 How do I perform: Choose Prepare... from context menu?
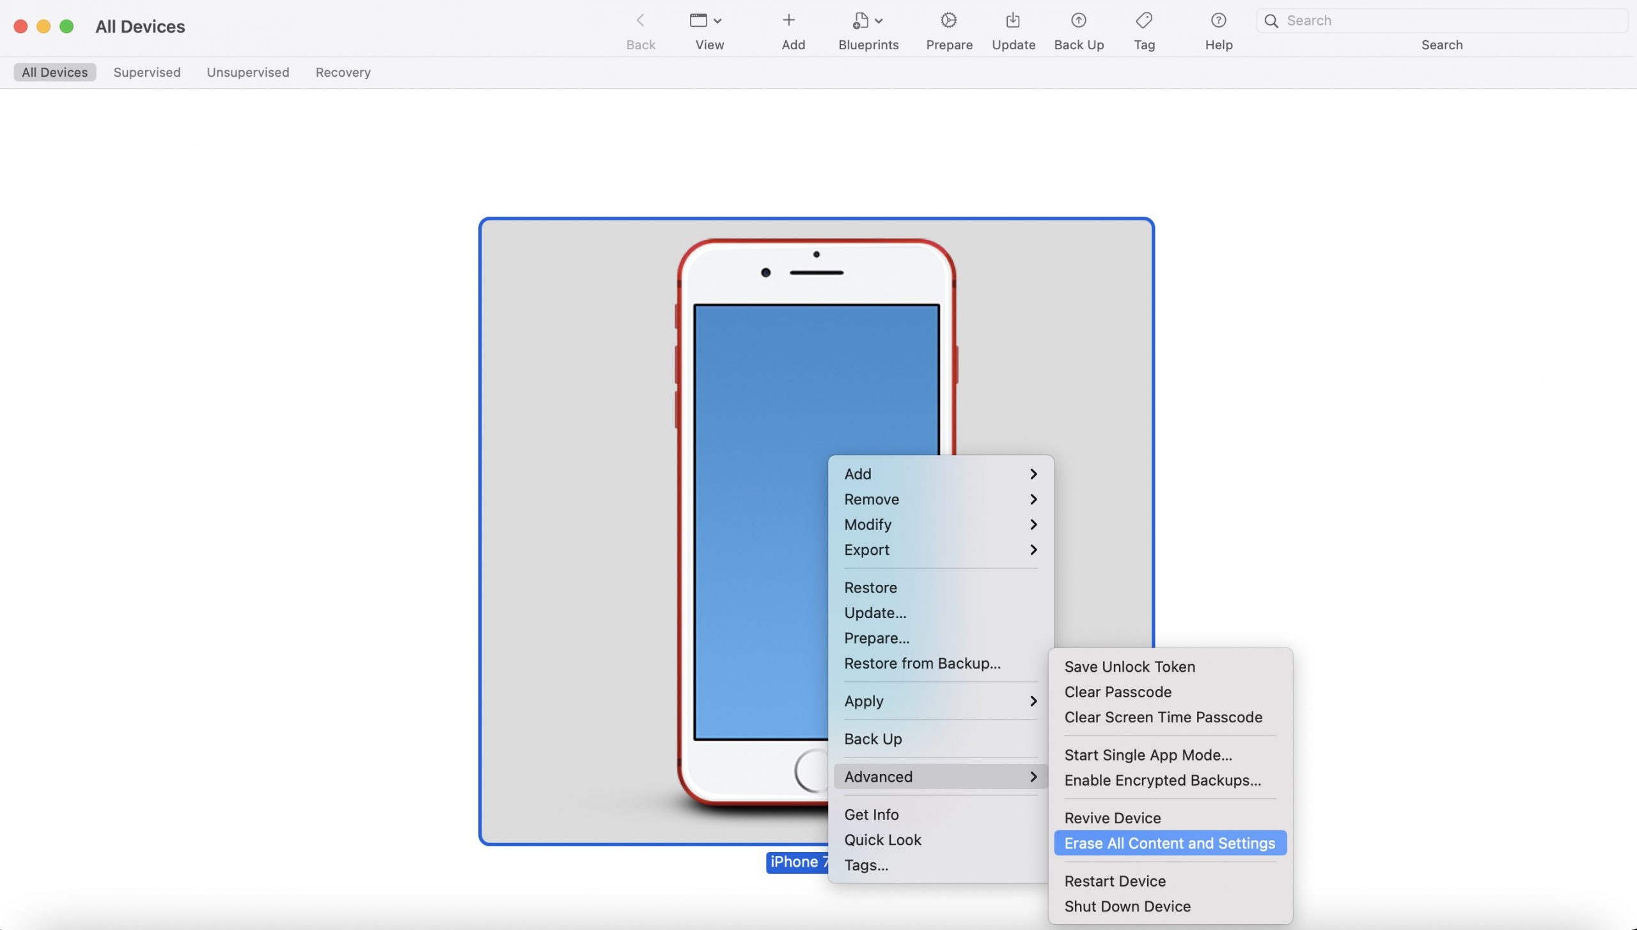coord(941,638)
